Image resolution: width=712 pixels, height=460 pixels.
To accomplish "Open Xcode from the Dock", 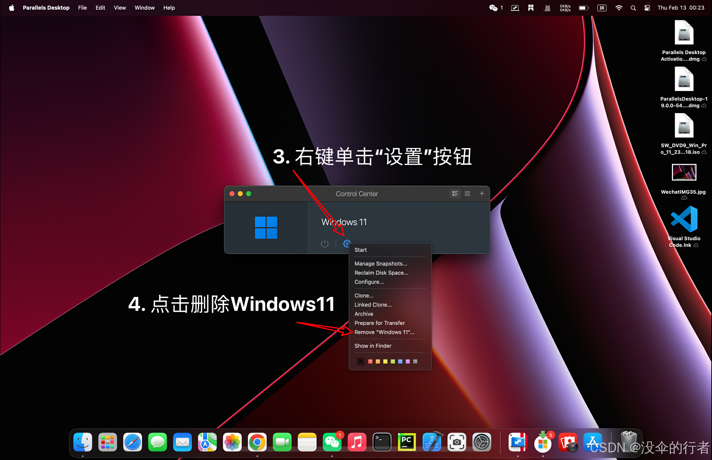I will pos(432,442).
